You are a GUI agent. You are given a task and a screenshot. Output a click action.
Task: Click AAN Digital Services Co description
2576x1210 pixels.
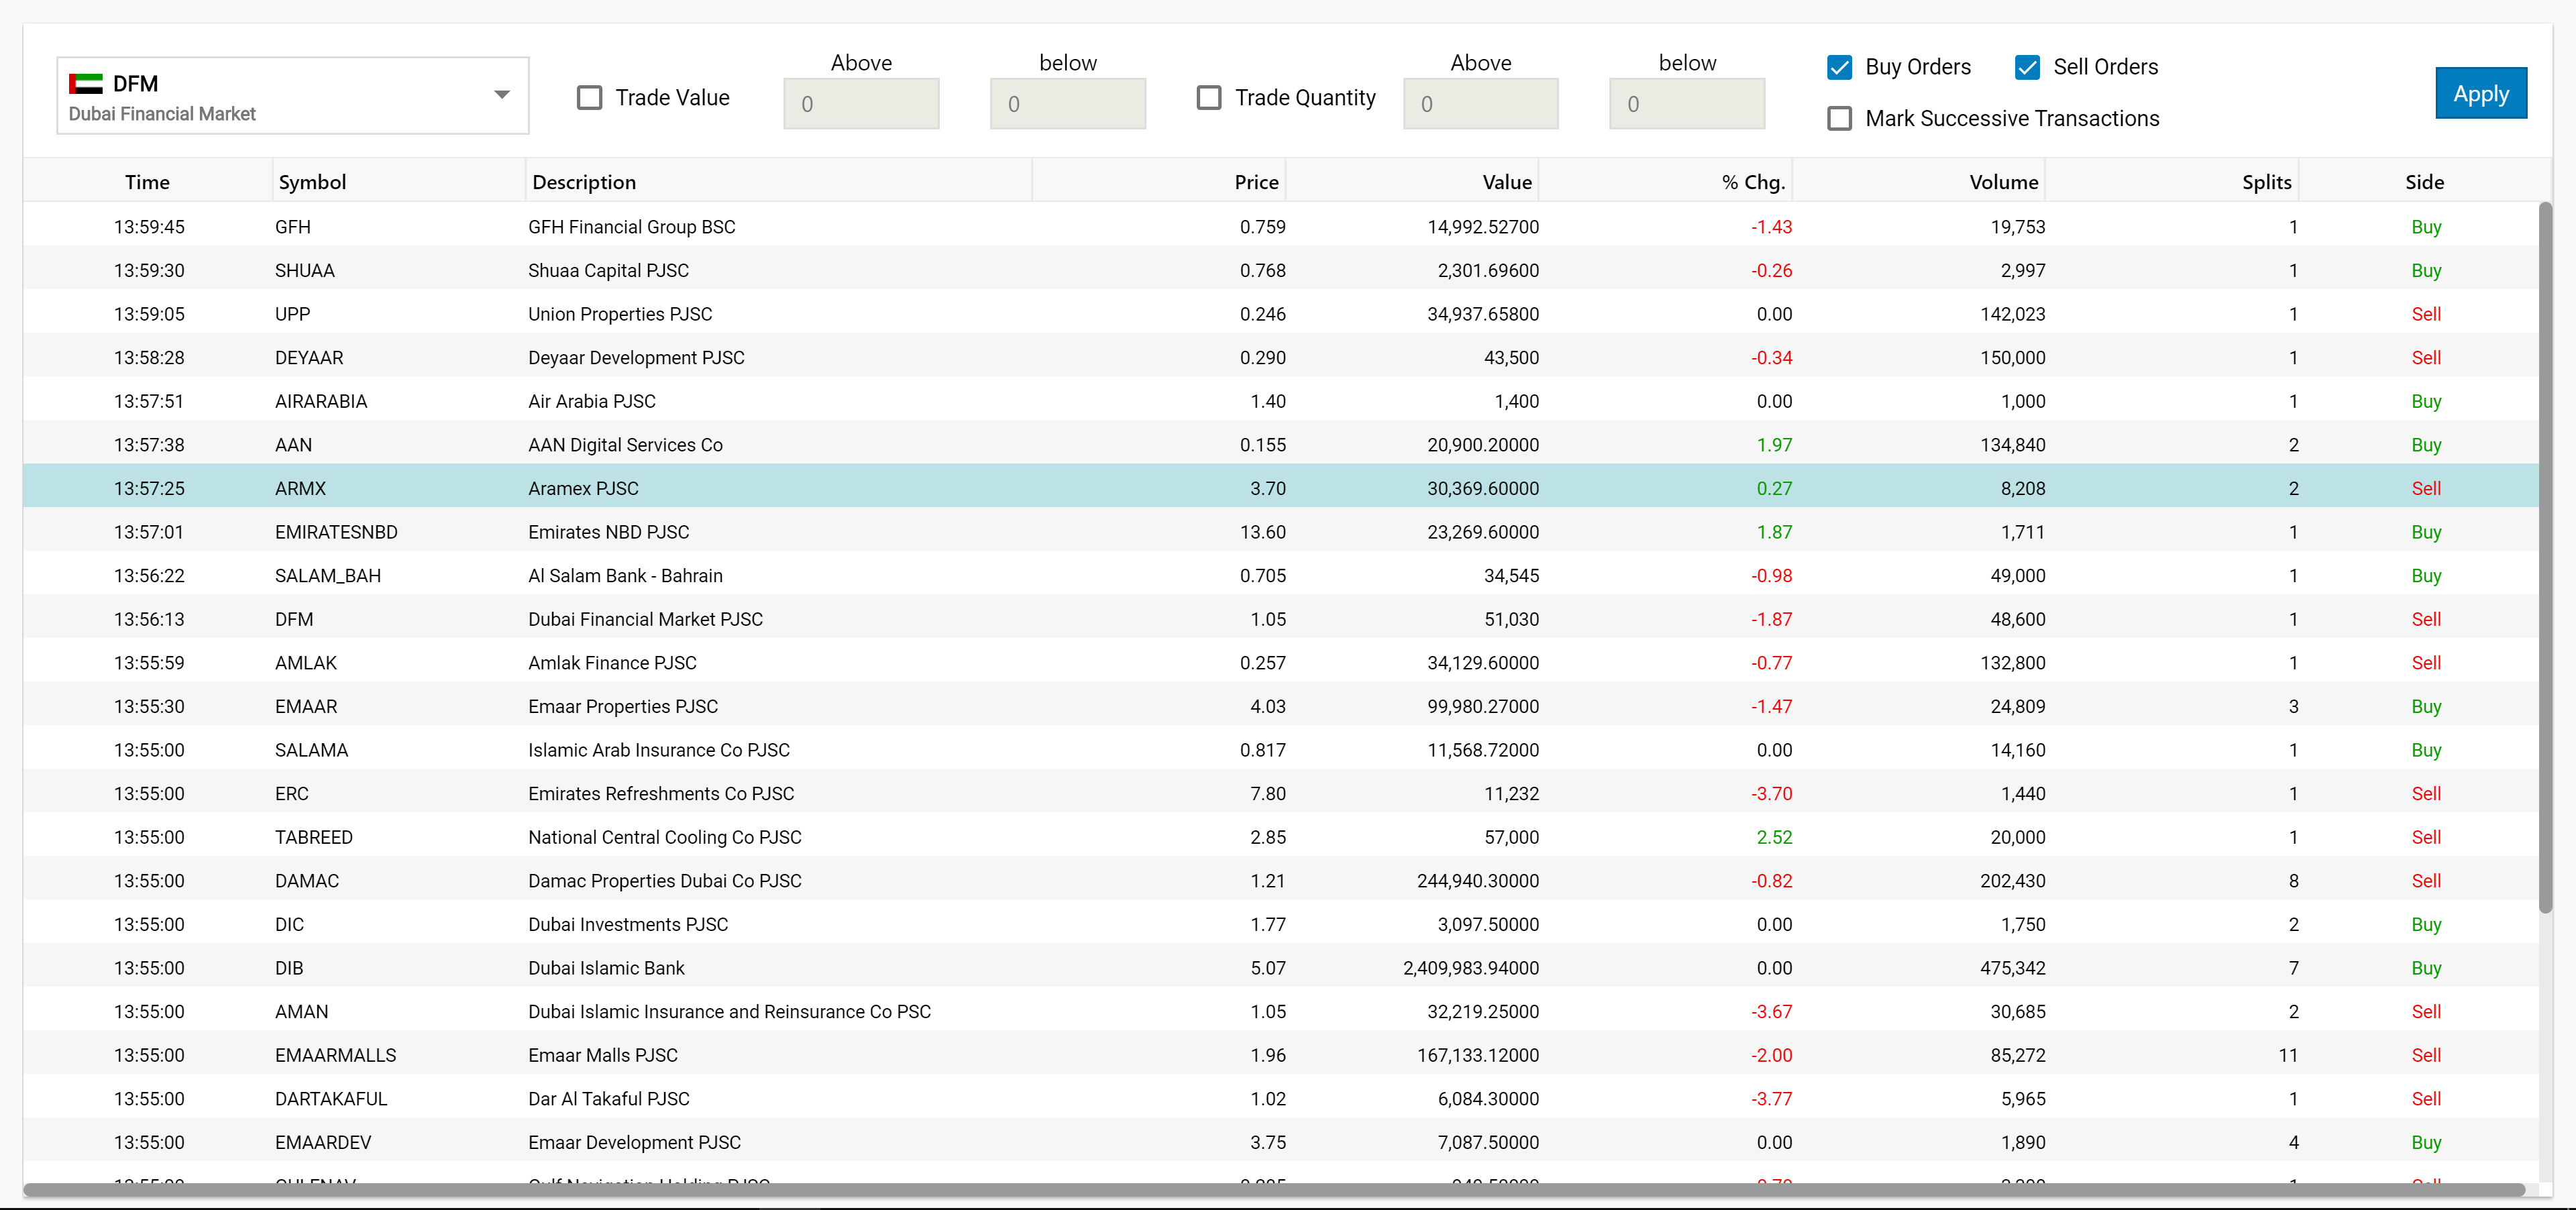(625, 445)
